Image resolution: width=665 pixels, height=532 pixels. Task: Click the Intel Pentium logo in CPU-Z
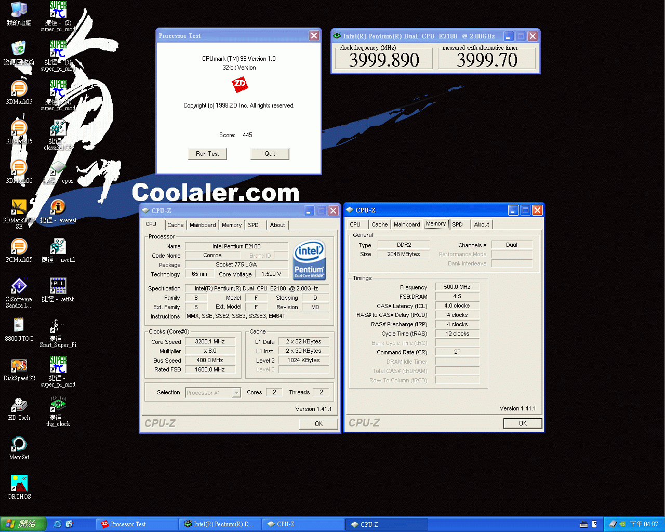(x=310, y=260)
